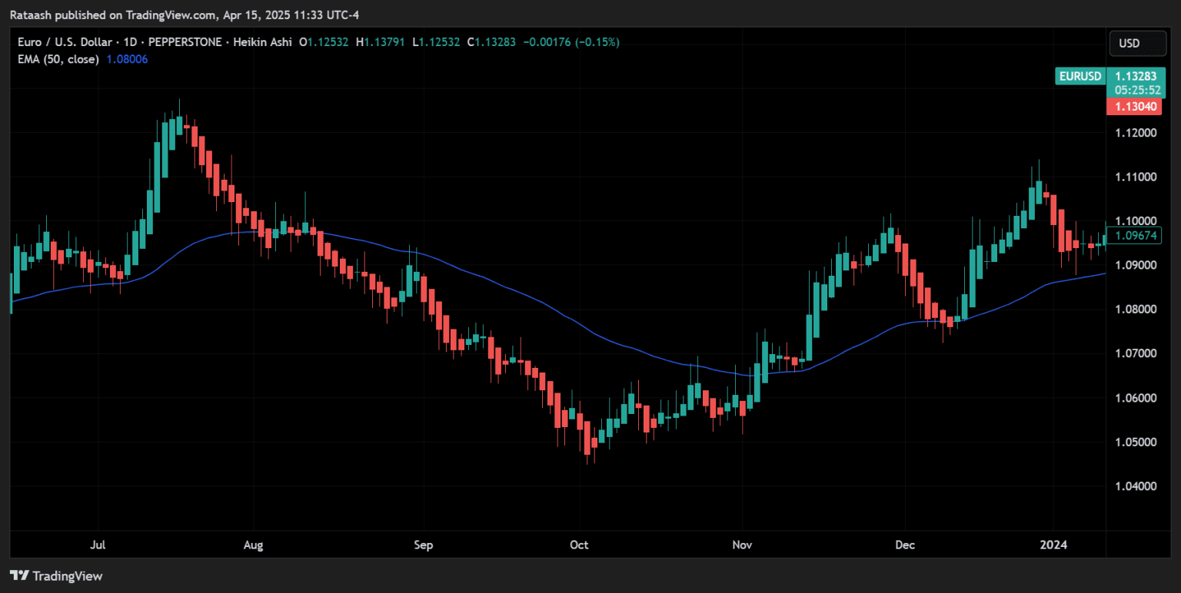Toggle highlight on the EURUSD legend tag
The height and width of the screenshot is (593, 1181).
point(1080,76)
